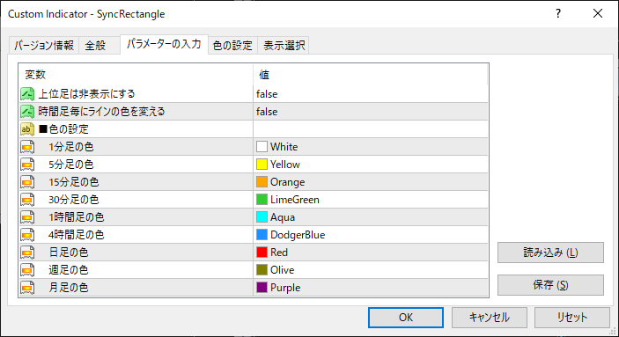This screenshot has height=337, width=619.
Task: Click the OK button
Action: point(406,318)
